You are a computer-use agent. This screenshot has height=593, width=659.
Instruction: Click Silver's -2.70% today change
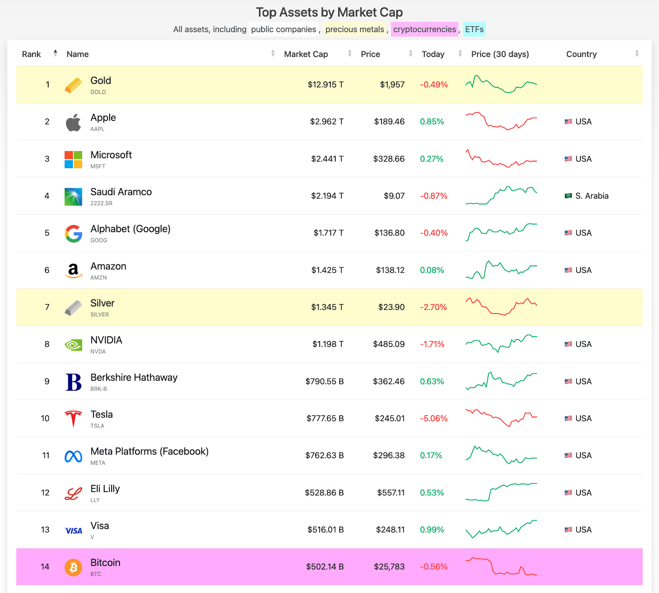point(433,307)
